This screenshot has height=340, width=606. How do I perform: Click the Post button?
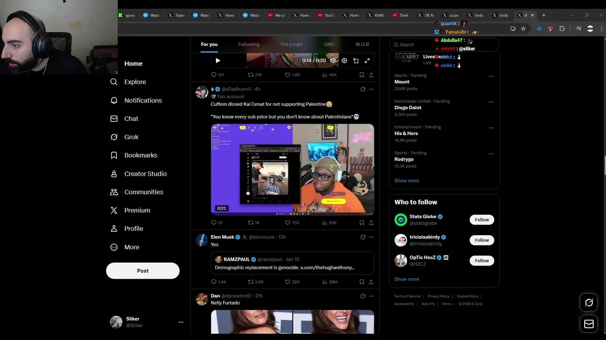pos(143,271)
